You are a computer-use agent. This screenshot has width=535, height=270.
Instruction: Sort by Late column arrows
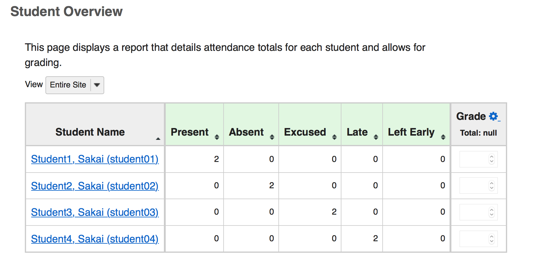376,137
